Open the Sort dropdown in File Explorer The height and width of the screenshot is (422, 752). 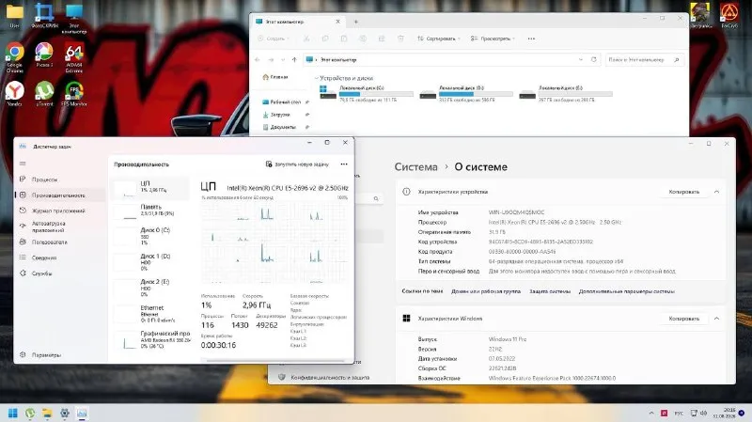[438, 39]
